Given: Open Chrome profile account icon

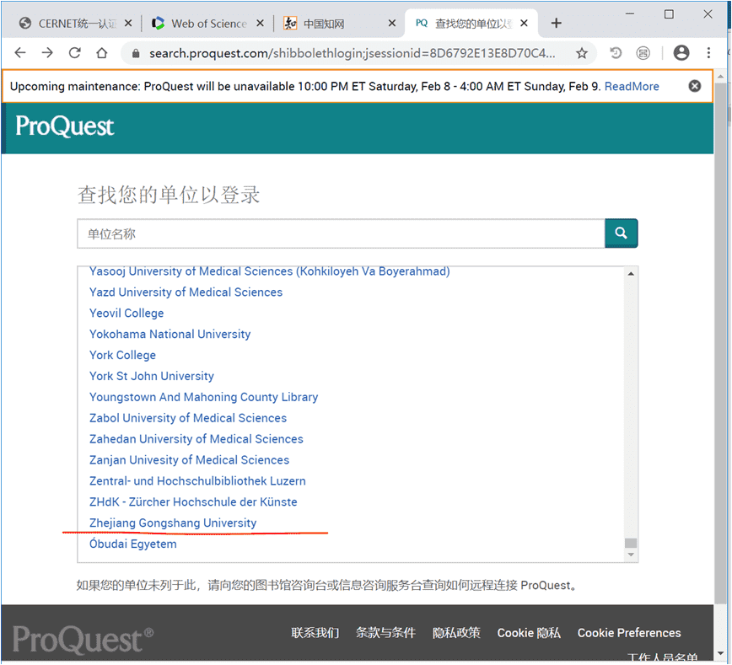Looking at the screenshot, I should (x=681, y=53).
